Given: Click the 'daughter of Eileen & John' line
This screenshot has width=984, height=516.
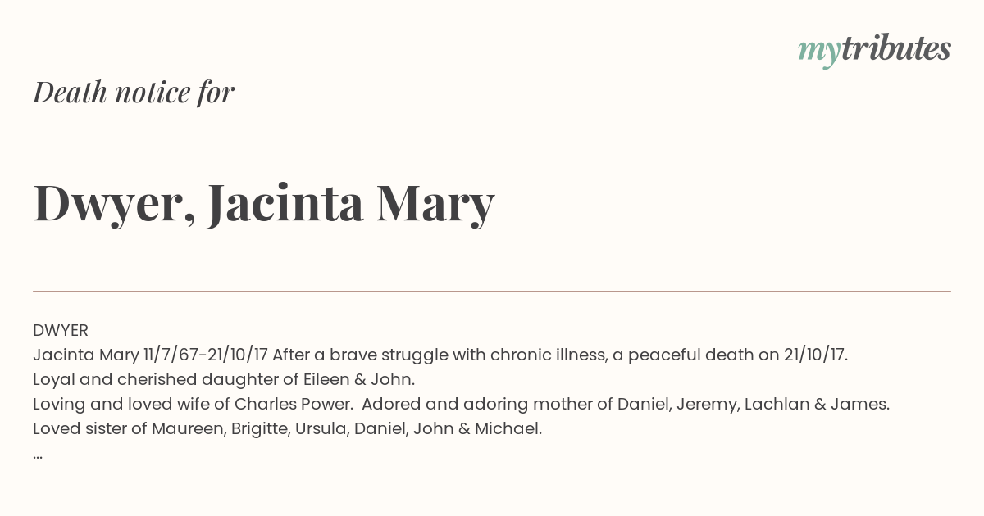Looking at the screenshot, I should 224,380.
